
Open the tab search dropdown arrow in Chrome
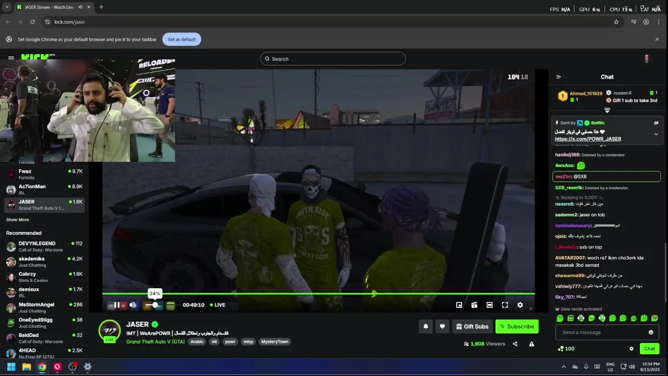click(7, 7)
